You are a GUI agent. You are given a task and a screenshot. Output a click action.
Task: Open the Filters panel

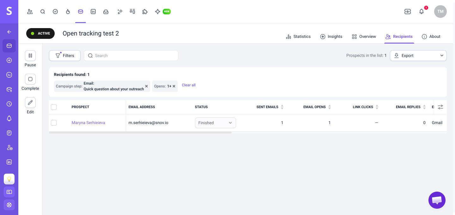click(x=65, y=56)
